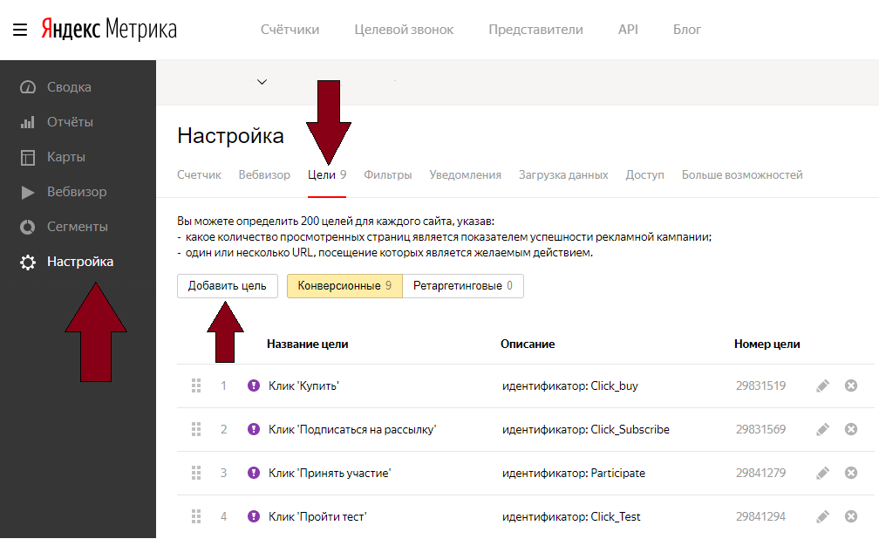The height and width of the screenshot is (539, 879).
Task: Click purple status icon for Клик 'Купить'
Action: click(x=254, y=385)
